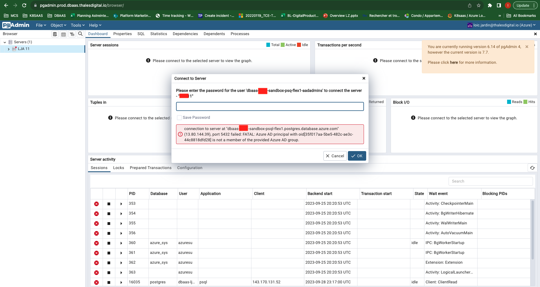This screenshot has width=540, height=287.
Task: Click the Total legend swatch in Server sessions
Action: click(268, 45)
